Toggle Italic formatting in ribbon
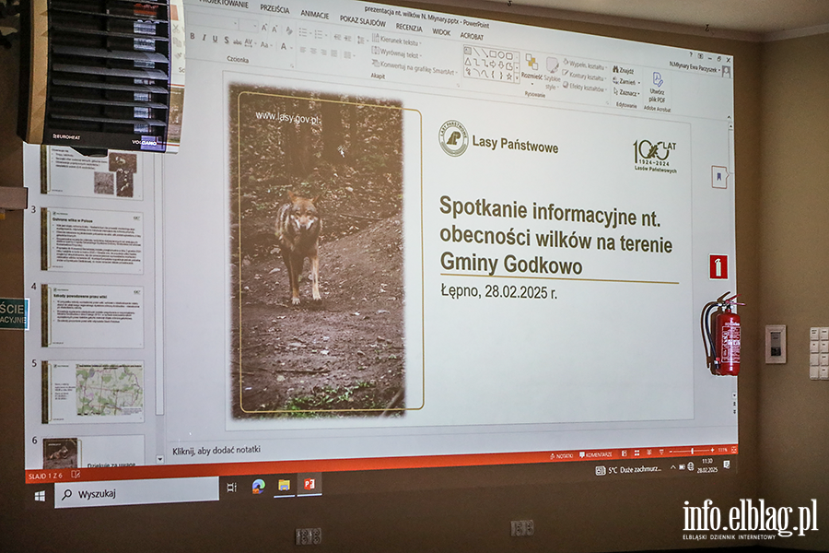 204,38
